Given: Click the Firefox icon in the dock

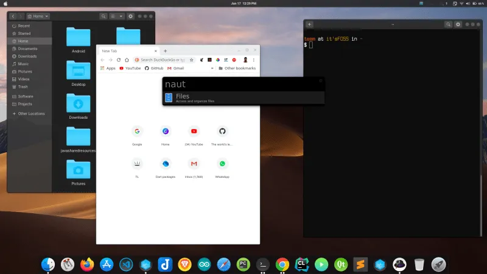Looking at the screenshot, I should click(87, 264).
